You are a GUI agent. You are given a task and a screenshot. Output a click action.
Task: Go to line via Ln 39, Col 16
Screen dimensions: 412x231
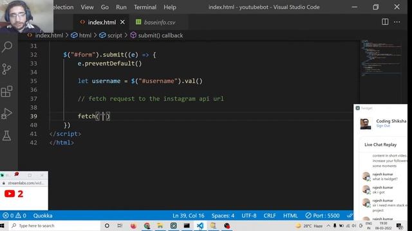coord(188,216)
